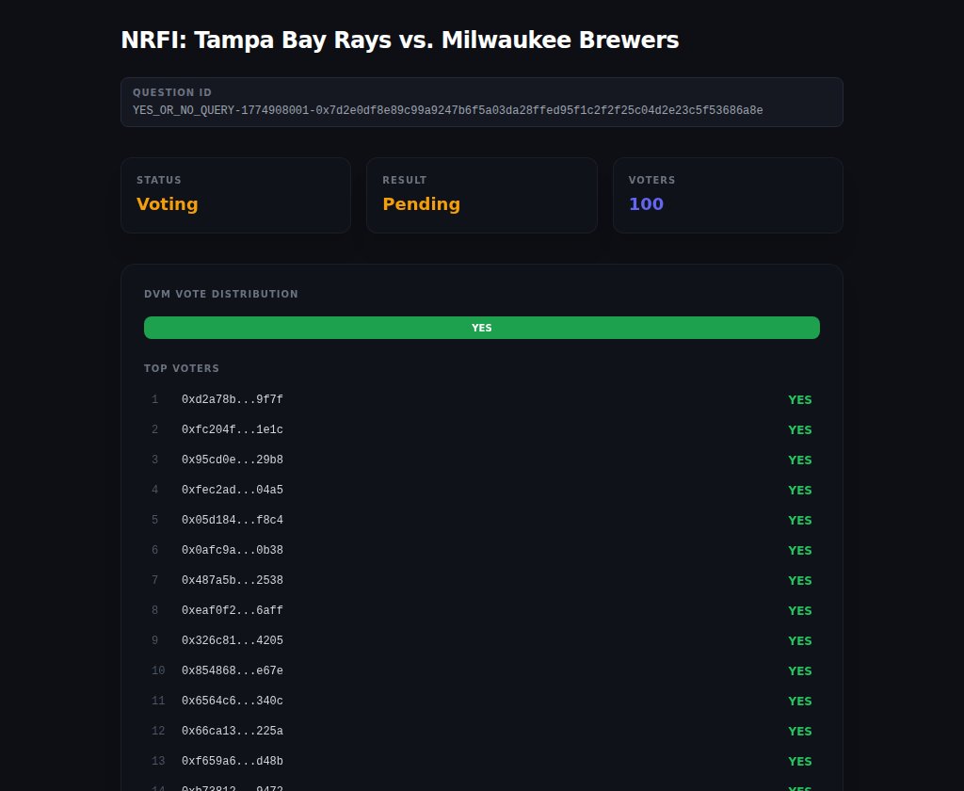
Task: Select voter address 0xeaf0f2...6aff
Action: (233, 611)
